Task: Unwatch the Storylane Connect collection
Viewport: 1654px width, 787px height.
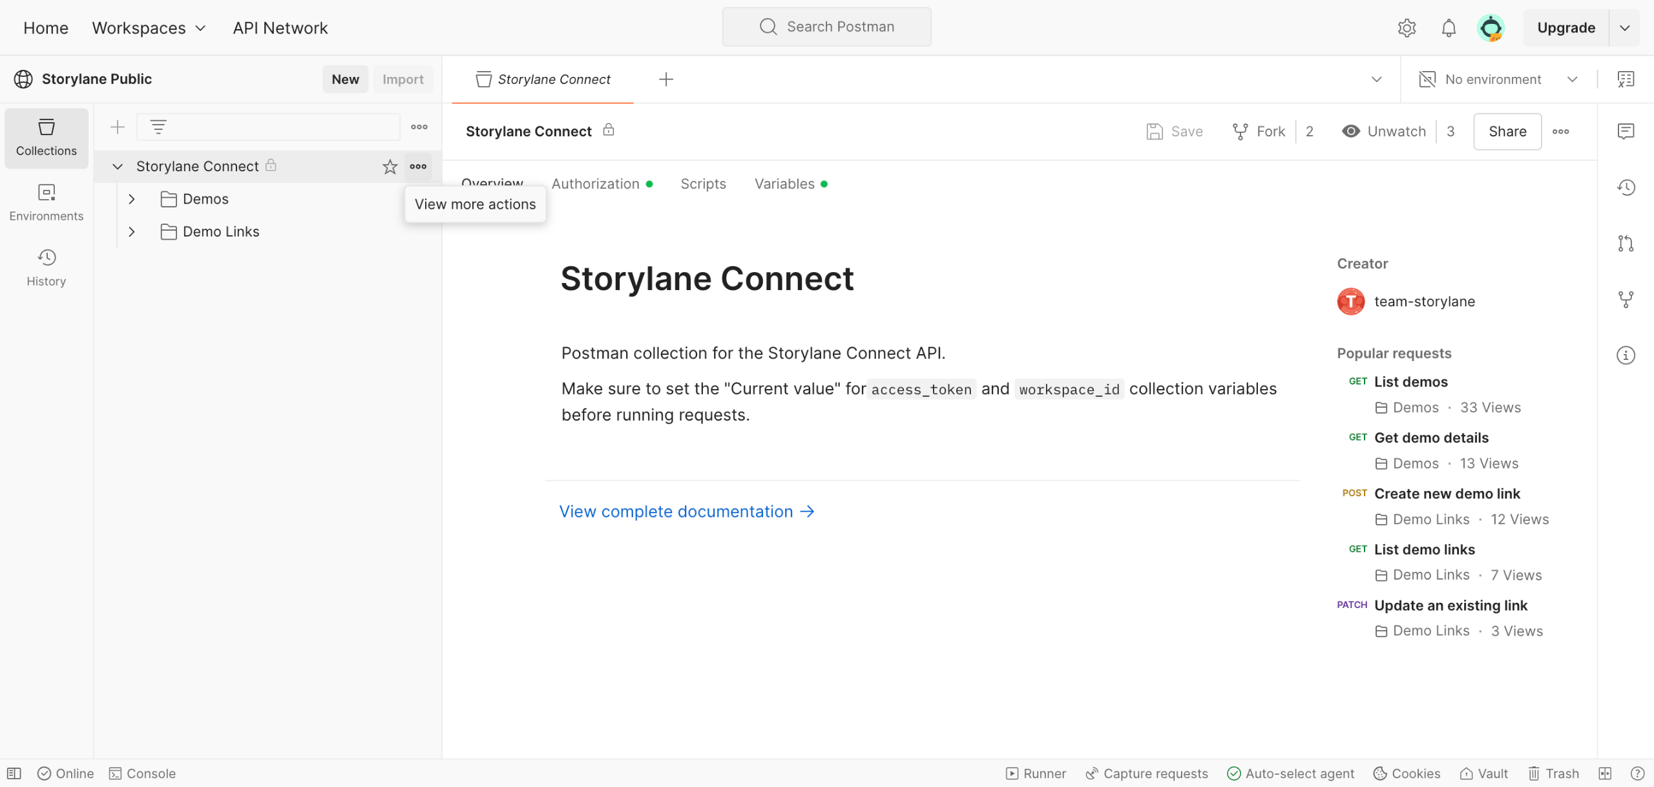Action: (1384, 131)
